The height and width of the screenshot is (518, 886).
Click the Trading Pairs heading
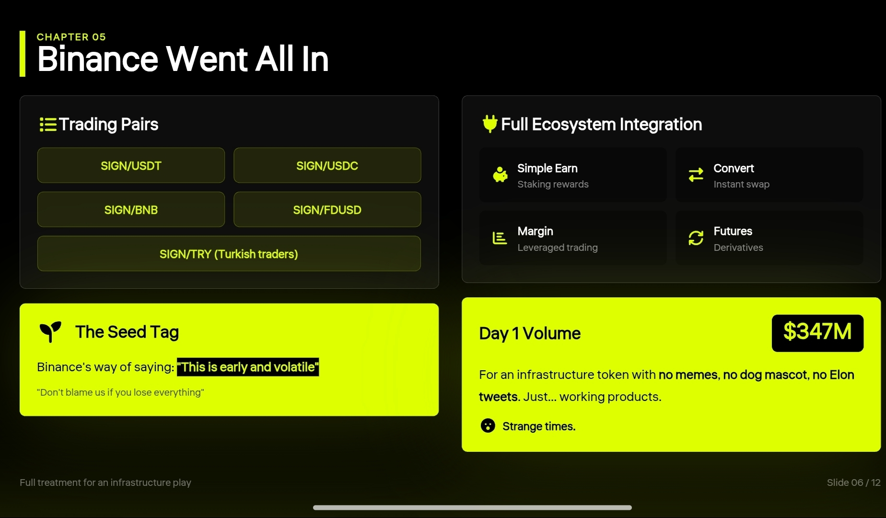click(108, 124)
